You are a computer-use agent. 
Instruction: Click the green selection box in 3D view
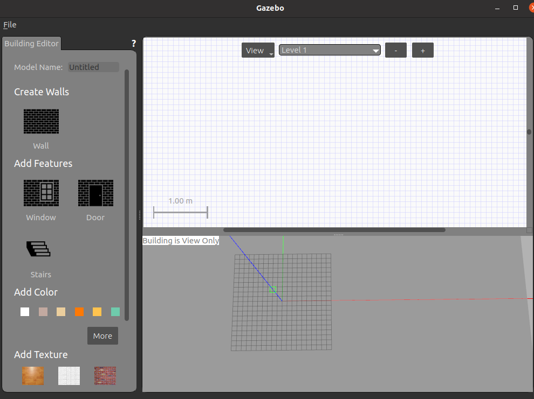pyautogui.click(x=273, y=290)
